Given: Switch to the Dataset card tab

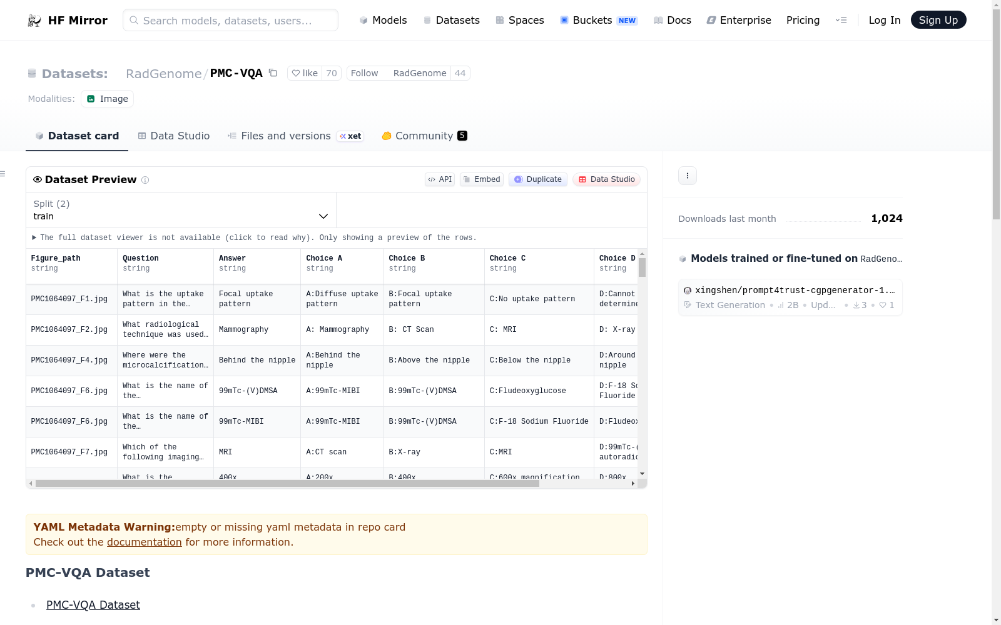Looking at the screenshot, I should pyautogui.click(x=77, y=136).
